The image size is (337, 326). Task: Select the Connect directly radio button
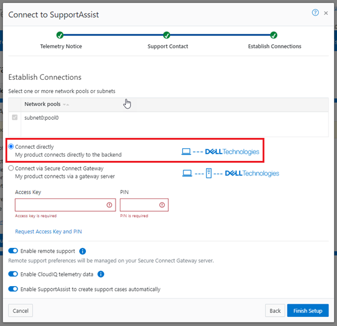[x=11, y=146]
